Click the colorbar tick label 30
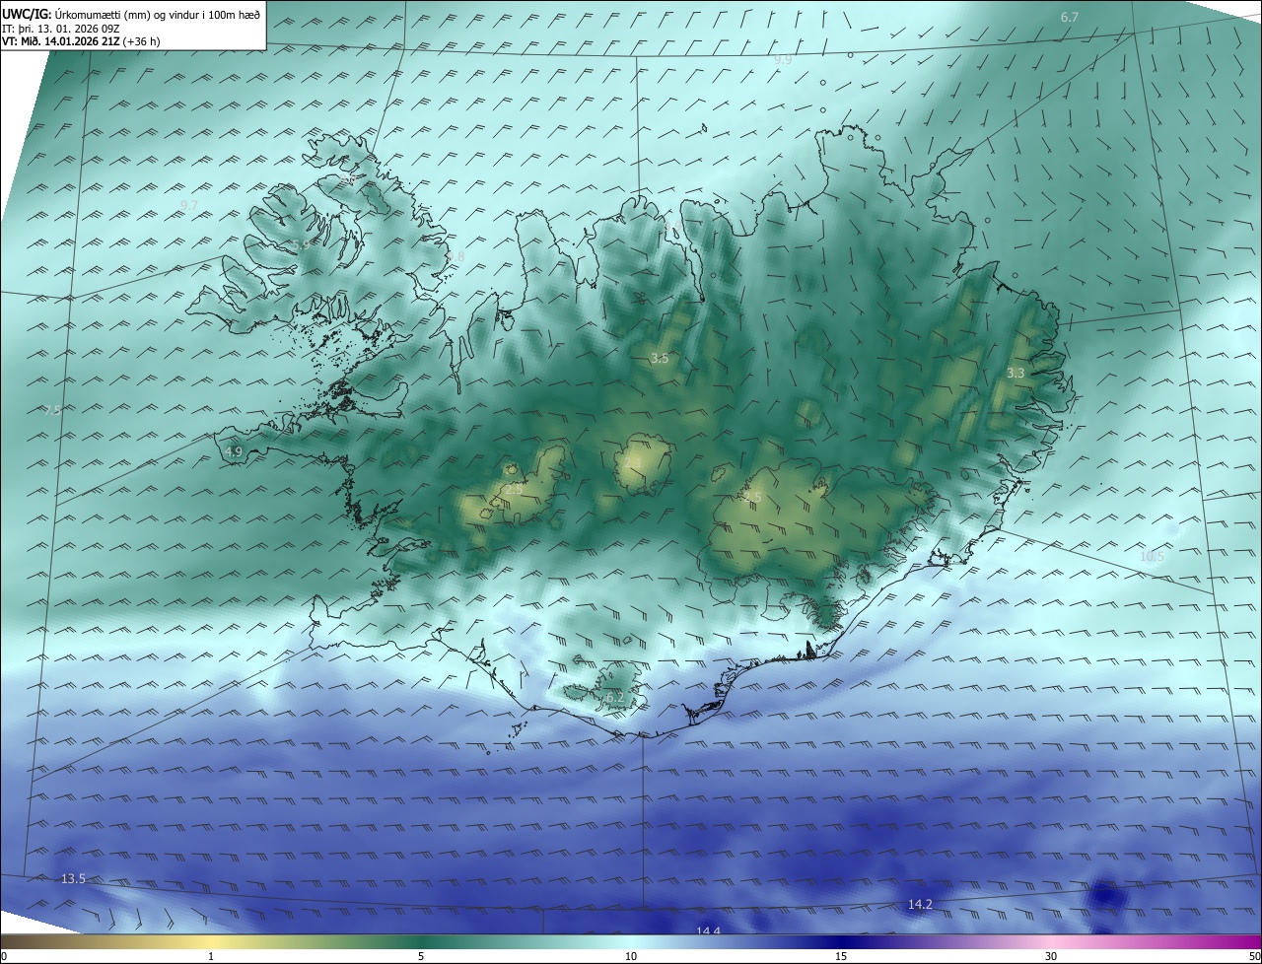Image resolution: width=1262 pixels, height=964 pixels. [x=1051, y=957]
